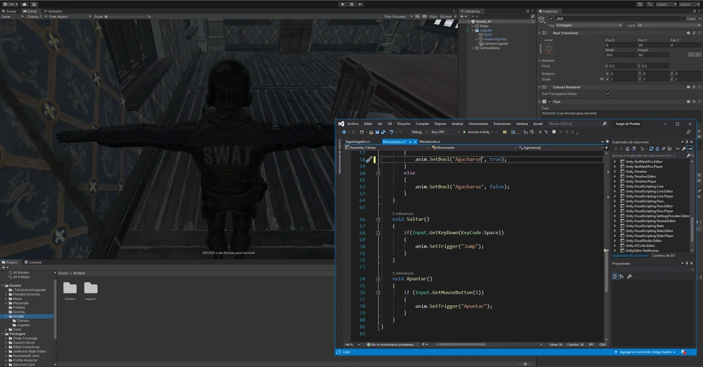Open Unity cloud services icon
The height and width of the screenshot is (367, 703).
tap(25, 4)
